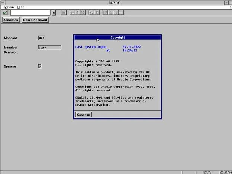Click the Last page toolbar icon
Screen dimensions: 232x174
coord(121,13)
